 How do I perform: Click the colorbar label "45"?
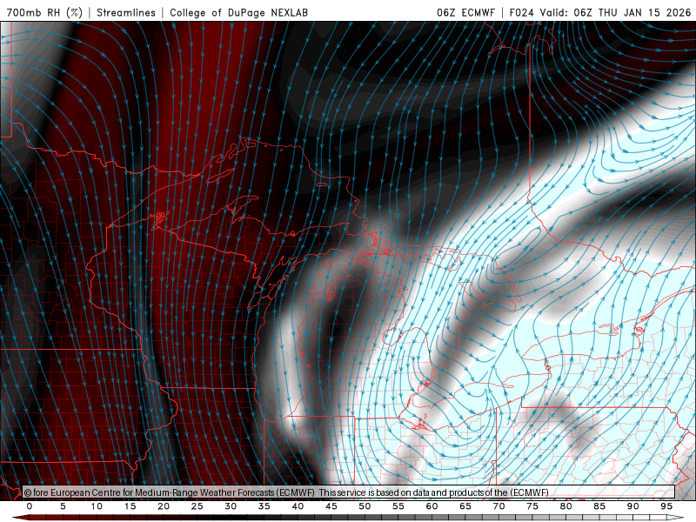pos(331,506)
